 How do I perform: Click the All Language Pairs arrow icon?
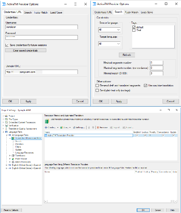pyautogui.click(x=10, y=135)
